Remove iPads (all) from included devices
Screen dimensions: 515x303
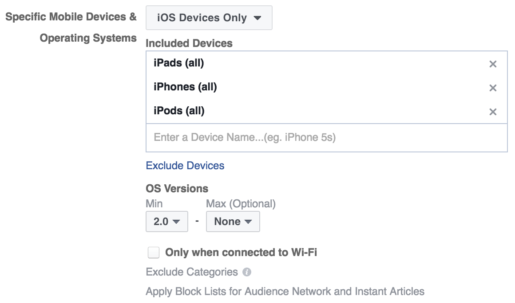tap(493, 64)
